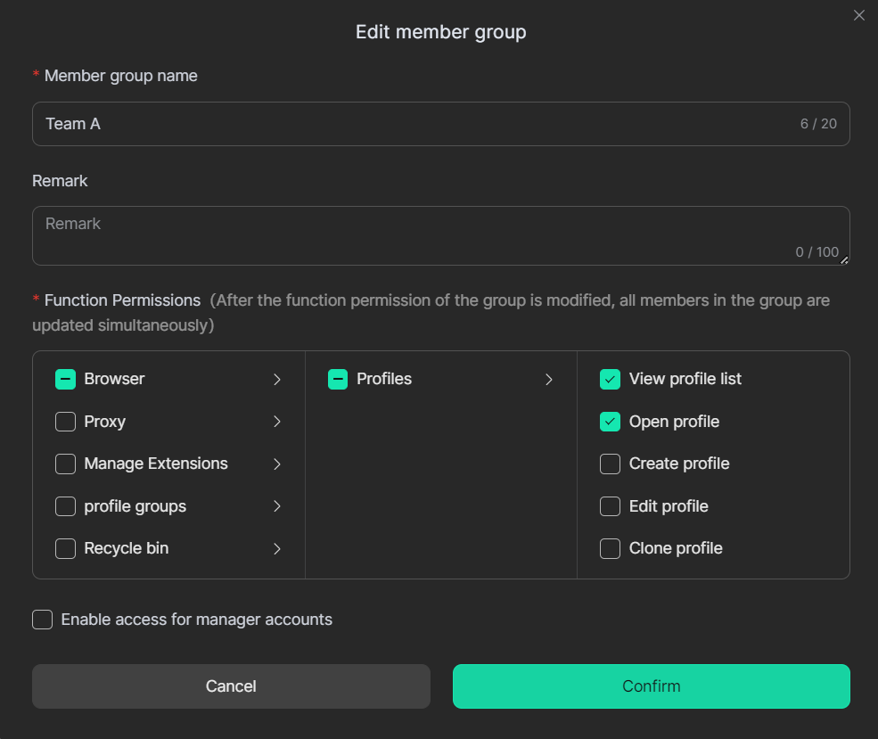Check the Manage Extensions checkbox
Viewport: 878px width, 739px height.
point(65,464)
